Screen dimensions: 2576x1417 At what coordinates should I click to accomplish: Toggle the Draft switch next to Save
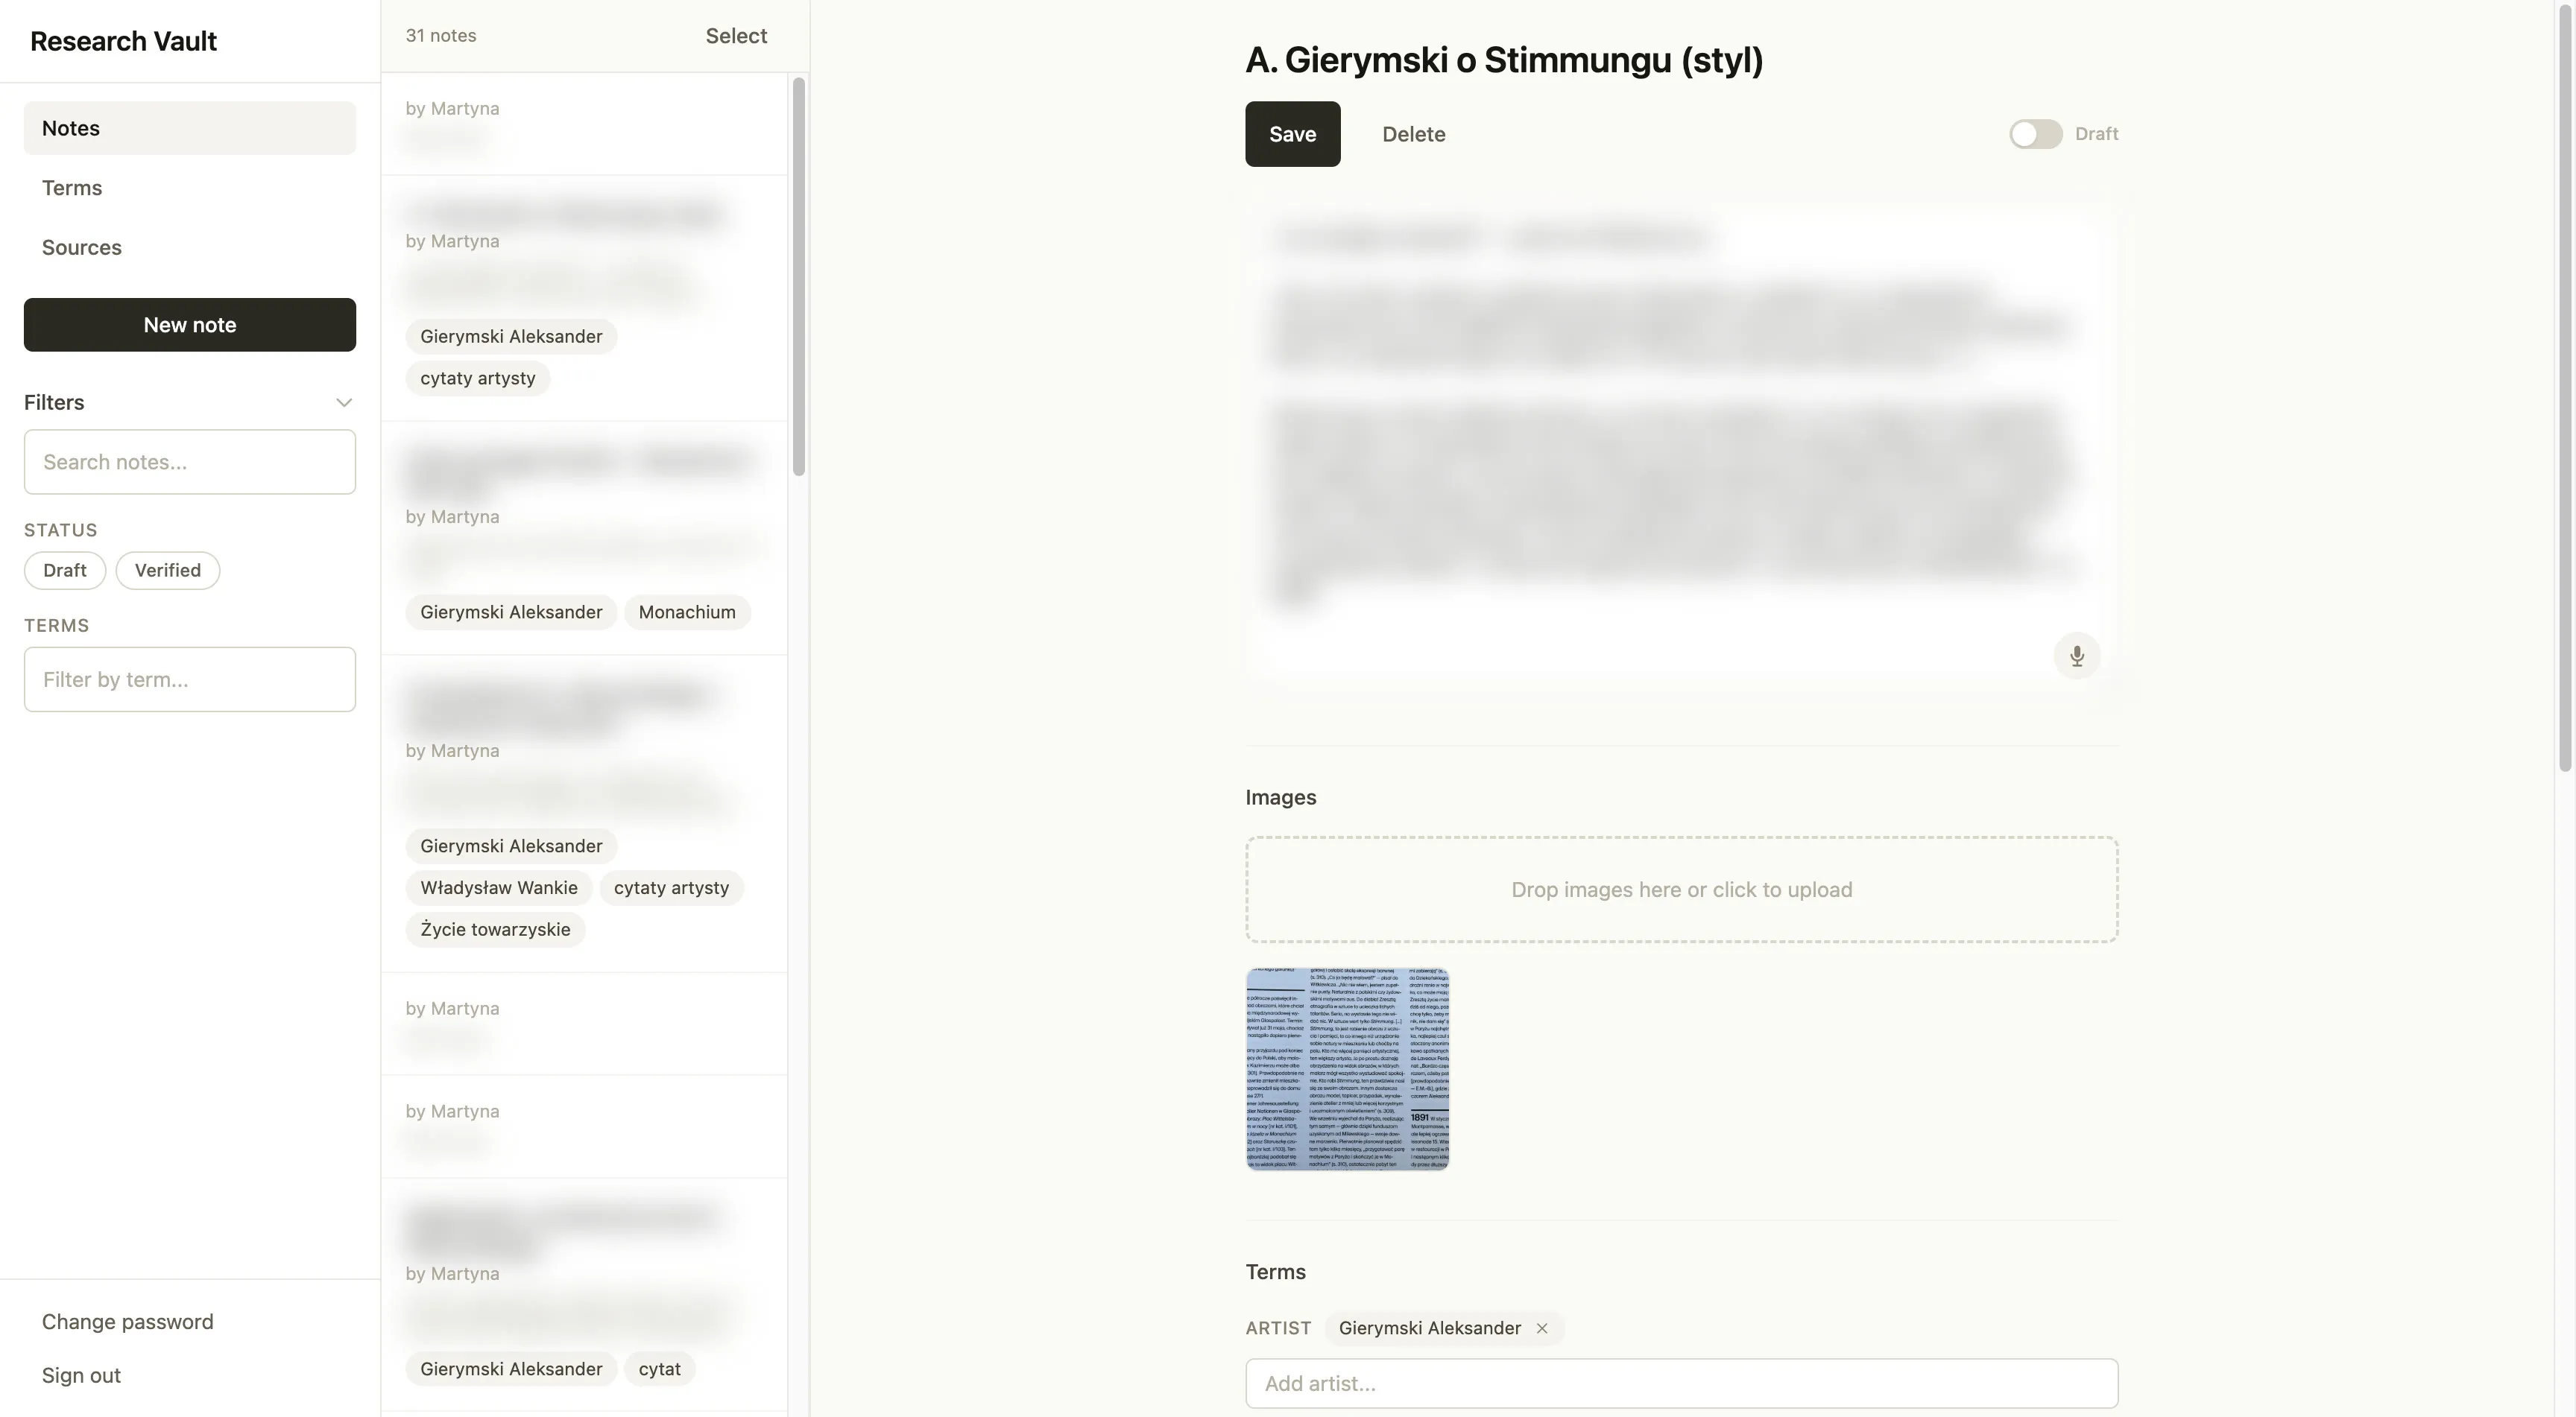pos(2035,134)
